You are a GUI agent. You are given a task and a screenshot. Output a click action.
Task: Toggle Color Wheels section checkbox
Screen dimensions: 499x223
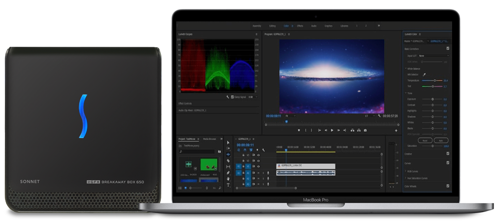(448, 186)
